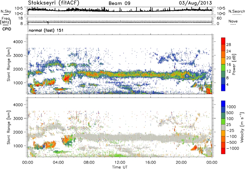Click the 'N.Sky' legend label

6,11
